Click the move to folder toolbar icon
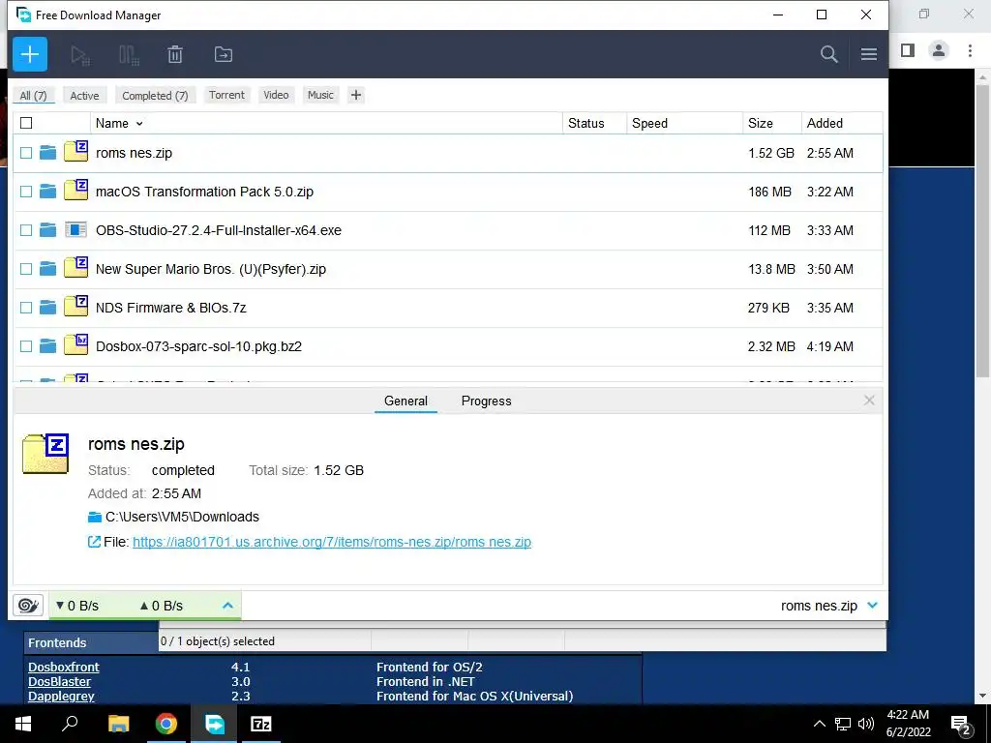The image size is (991, 743). click(224, 54)
